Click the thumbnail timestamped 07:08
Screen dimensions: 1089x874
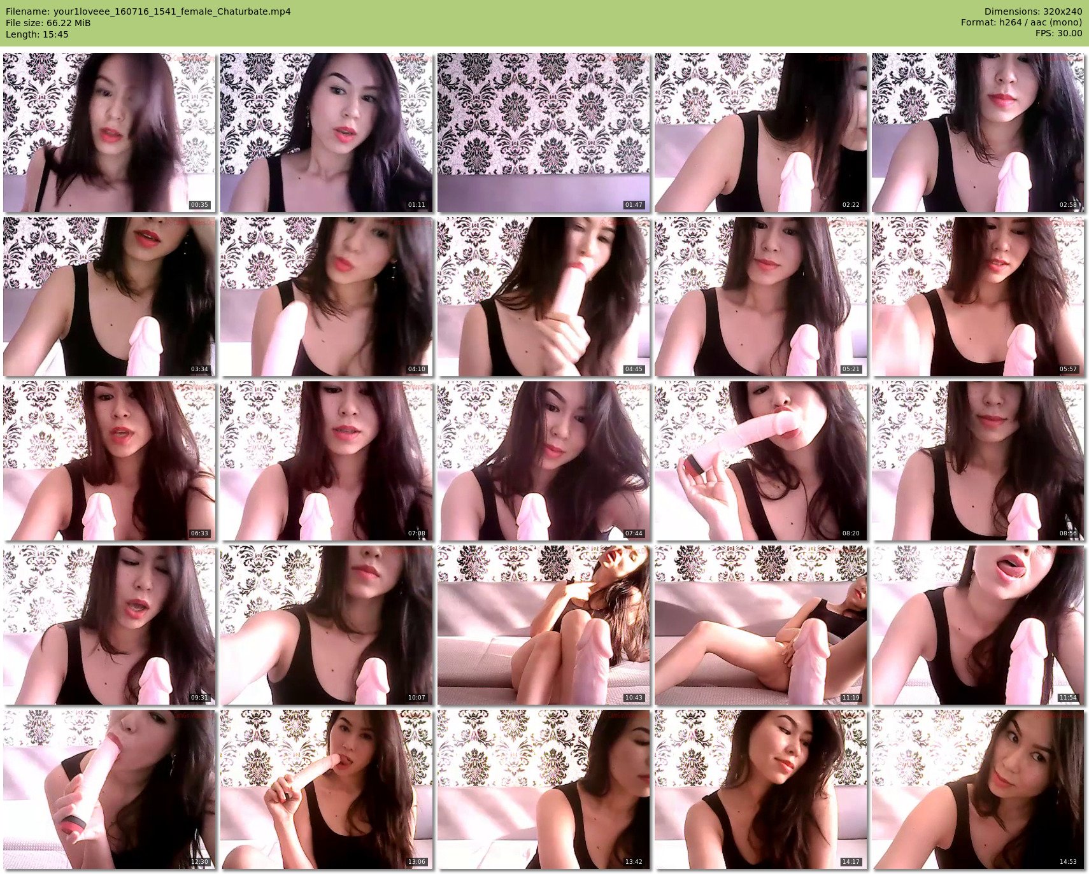326,461
